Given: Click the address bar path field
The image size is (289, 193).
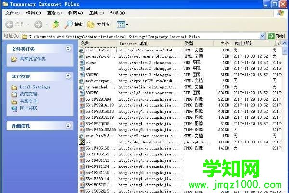Looking at the screenshot, I should [x=140, y=36].
